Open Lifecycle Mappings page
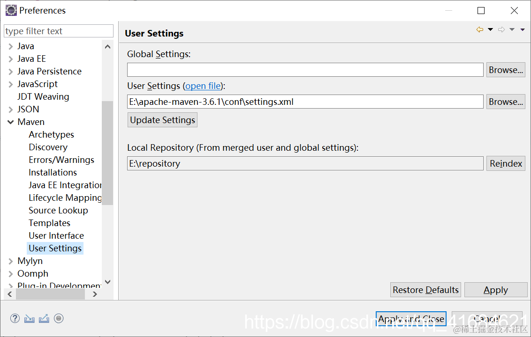531x337 pixels. click(x=65, y=198)
